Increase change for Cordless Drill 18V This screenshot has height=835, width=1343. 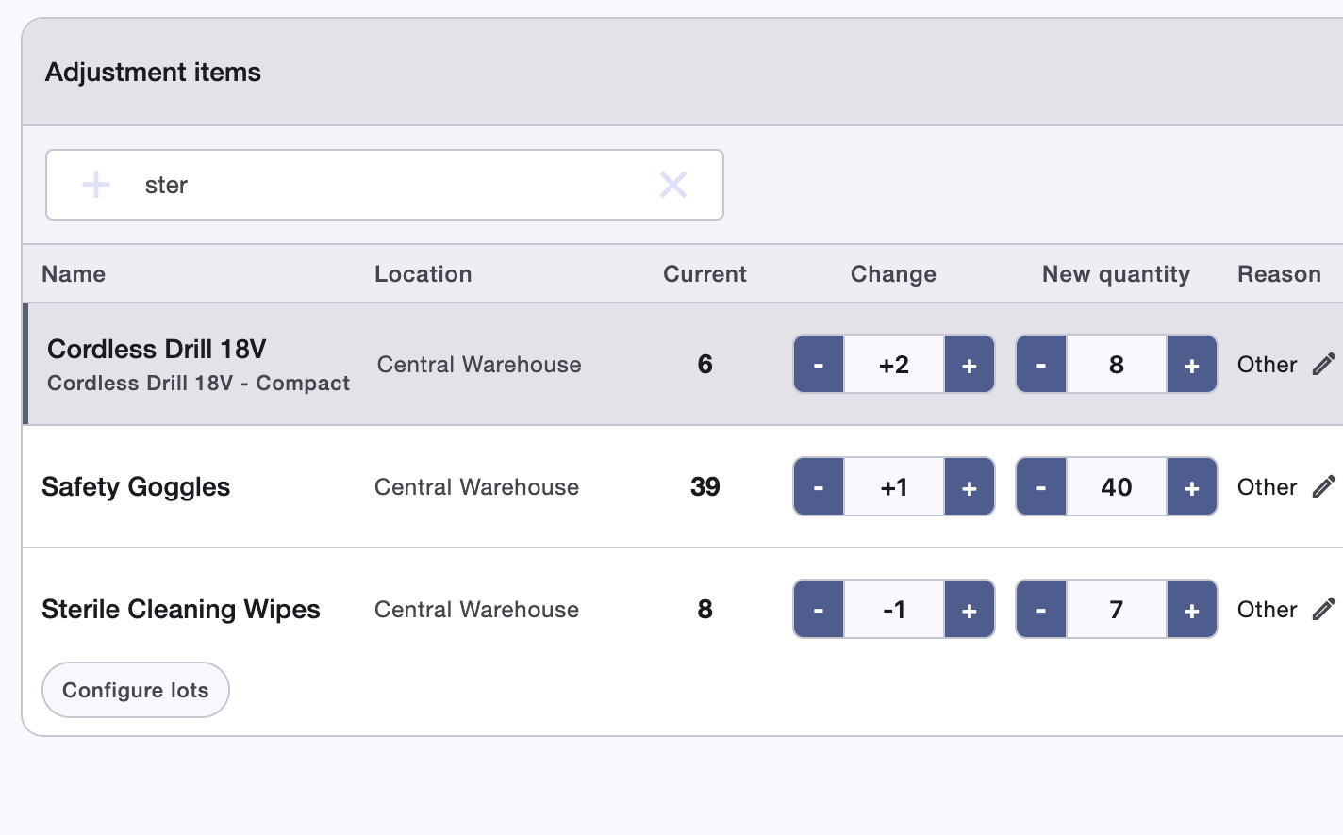pos(970,365)
